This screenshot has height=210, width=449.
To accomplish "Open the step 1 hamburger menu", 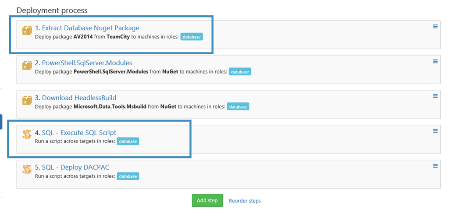I will (x=435, y=27).
